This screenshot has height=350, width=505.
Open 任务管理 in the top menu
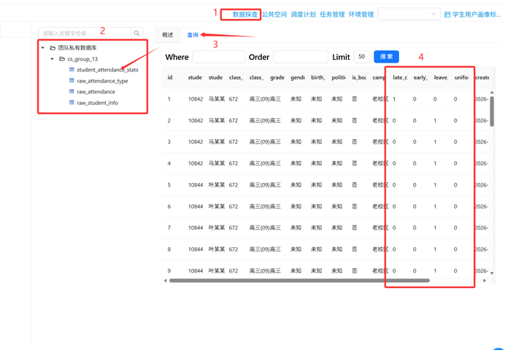[x=332, y=15]
